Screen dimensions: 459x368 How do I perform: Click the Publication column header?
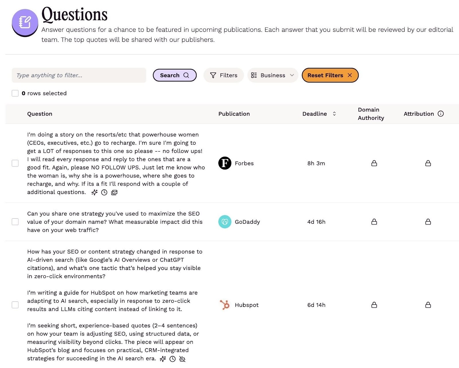point(234,113)
